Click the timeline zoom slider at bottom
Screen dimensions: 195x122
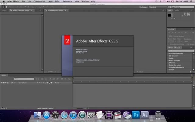coord(79,109)
